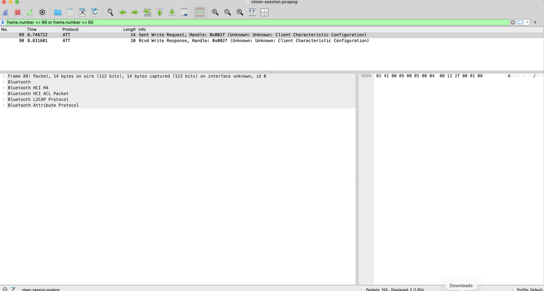Start capturing packets with shark fin icon

(5, 13)
